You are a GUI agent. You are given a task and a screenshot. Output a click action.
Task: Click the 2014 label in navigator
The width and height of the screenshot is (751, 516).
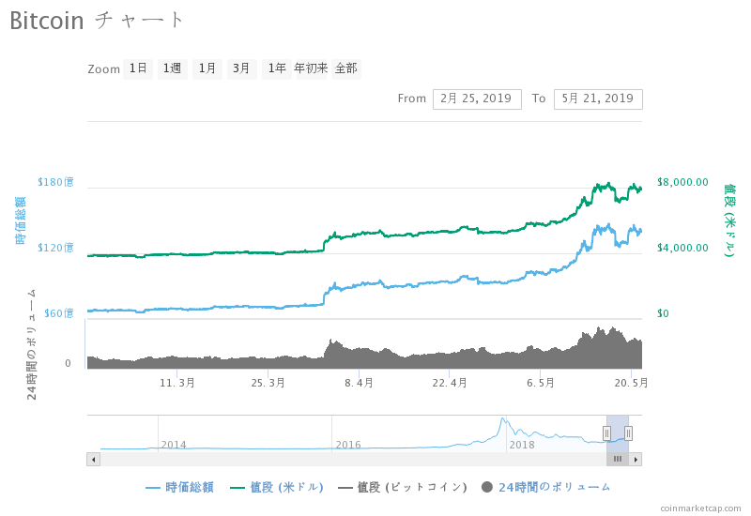point(174,445)
